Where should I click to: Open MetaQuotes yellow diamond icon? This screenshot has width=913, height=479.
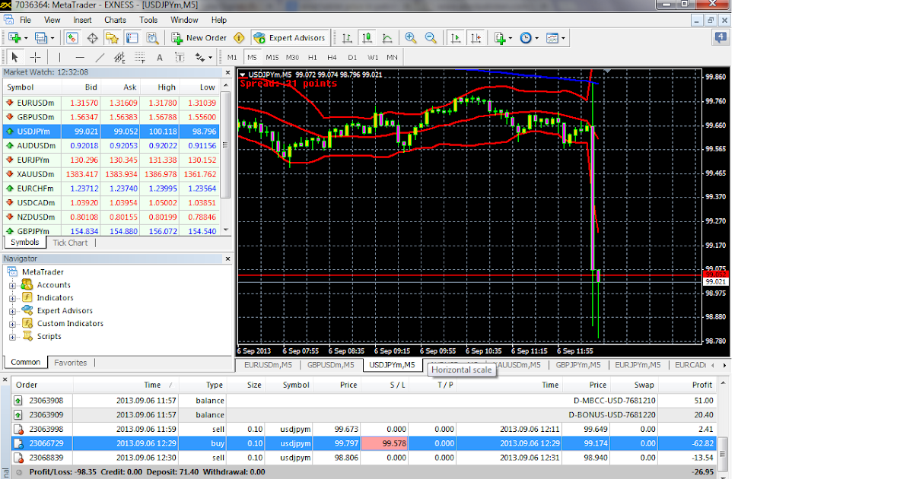pyautogui.click(x=240, y=37)
